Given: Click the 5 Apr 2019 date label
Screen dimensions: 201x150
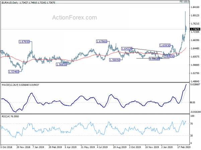Looking at the screenshot, I should coord(71,147).
